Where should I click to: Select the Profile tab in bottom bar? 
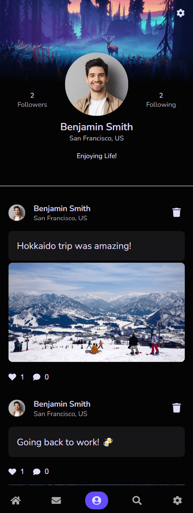pyautogui.click(x=96, y=500)
